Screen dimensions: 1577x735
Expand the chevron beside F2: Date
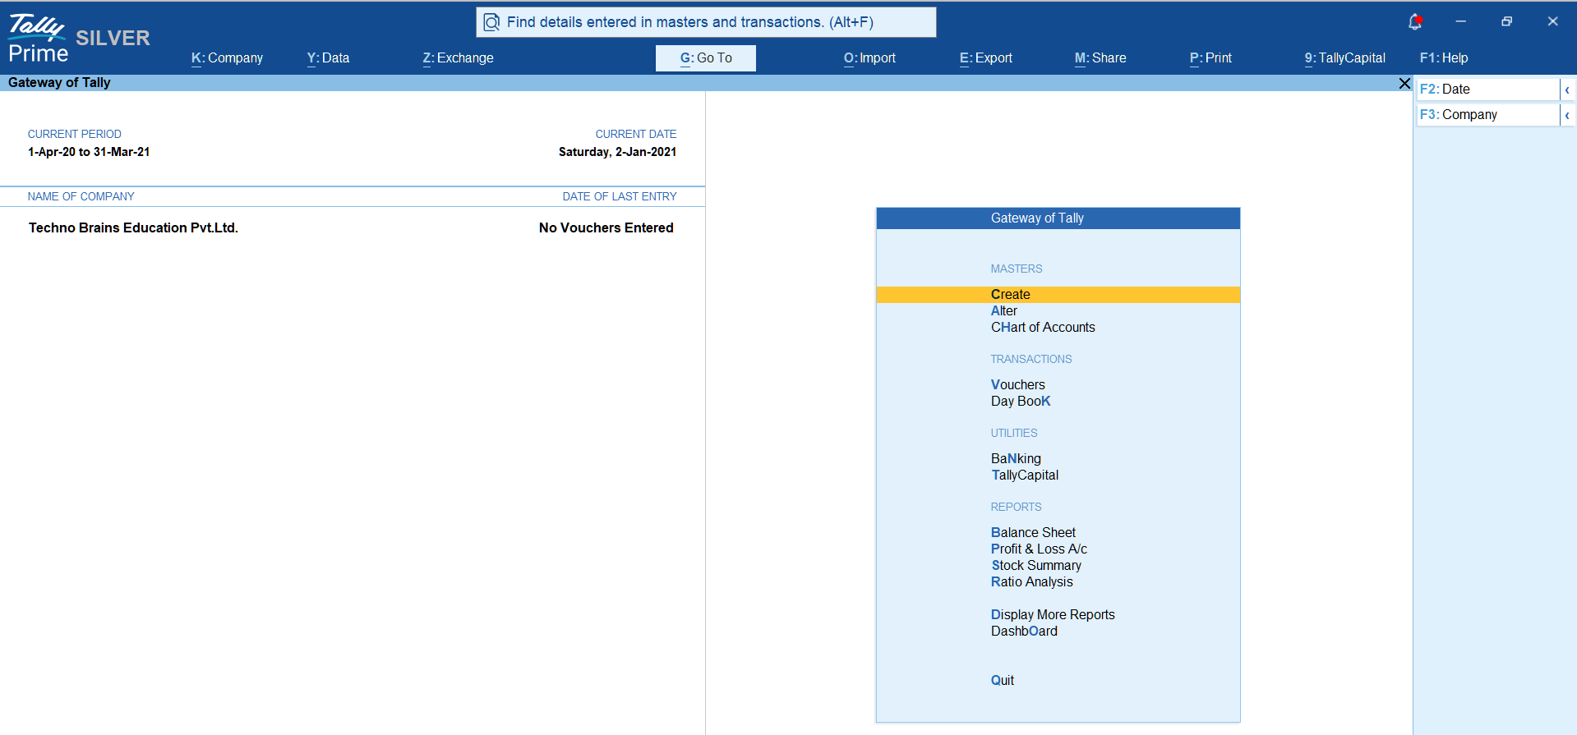[1567, 90]
